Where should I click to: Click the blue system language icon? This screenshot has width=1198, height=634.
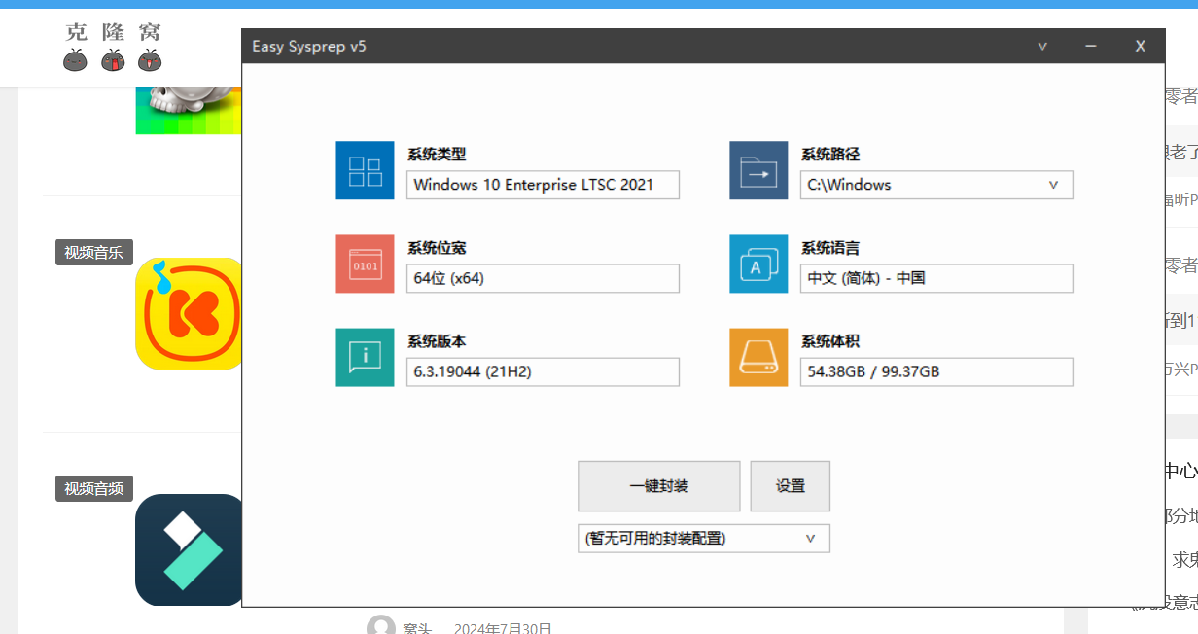pyautogui.click(x=758, y=264)
